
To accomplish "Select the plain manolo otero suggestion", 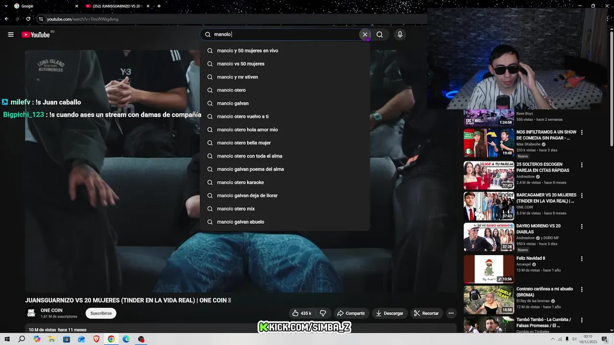I will [285, 90].
